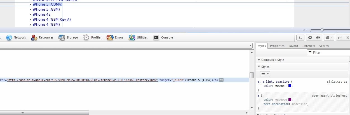Switch to the Layout tab
The width and height of the screenshot is (350, 115).
click(x=293, y=46)
